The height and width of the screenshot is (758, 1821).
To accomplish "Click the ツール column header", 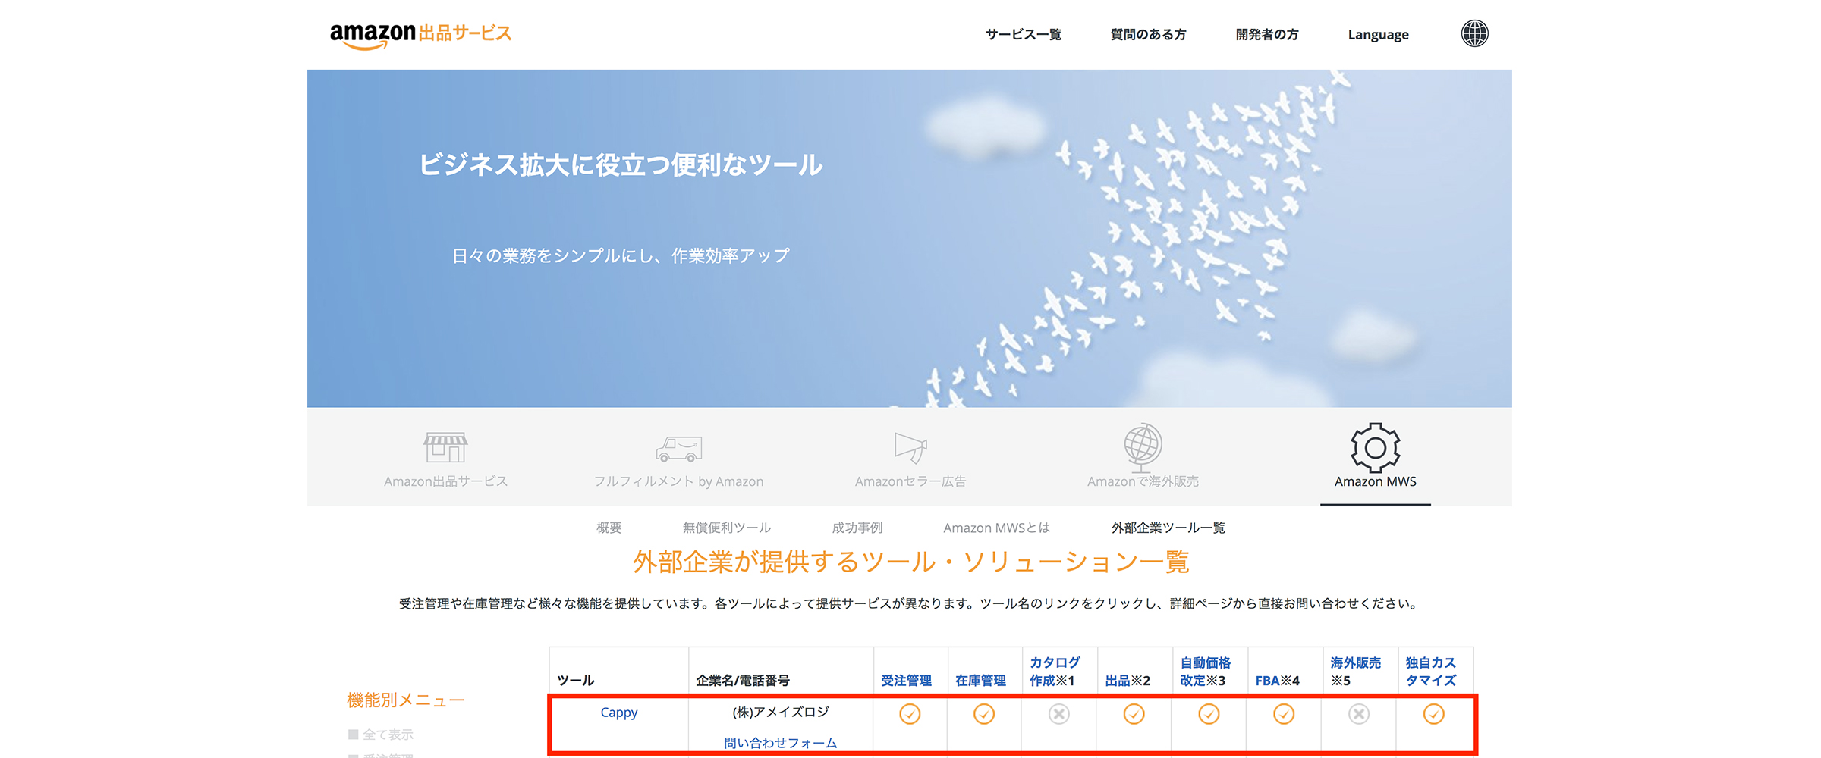I will 576,681.
